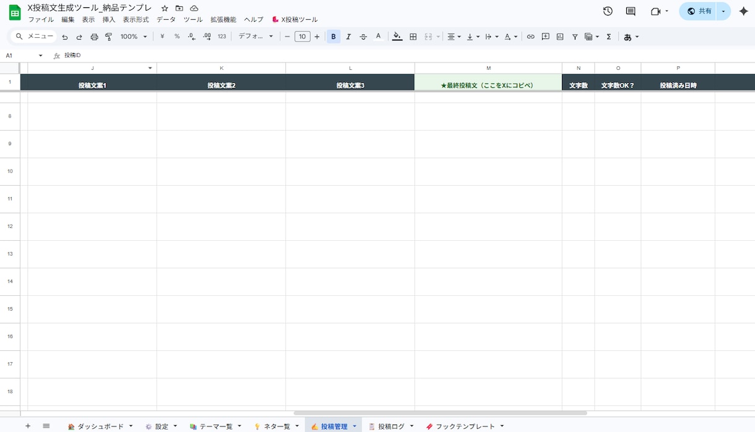This screenshot has width=755, height=432.
Task: Toggle strikethrough formatting
Action: [x=363, y=37]
